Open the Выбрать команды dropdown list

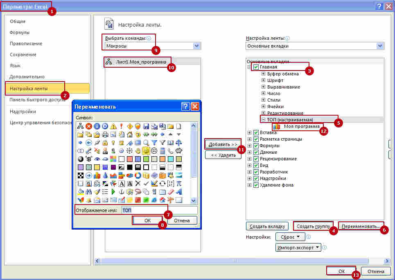(196, 46)
